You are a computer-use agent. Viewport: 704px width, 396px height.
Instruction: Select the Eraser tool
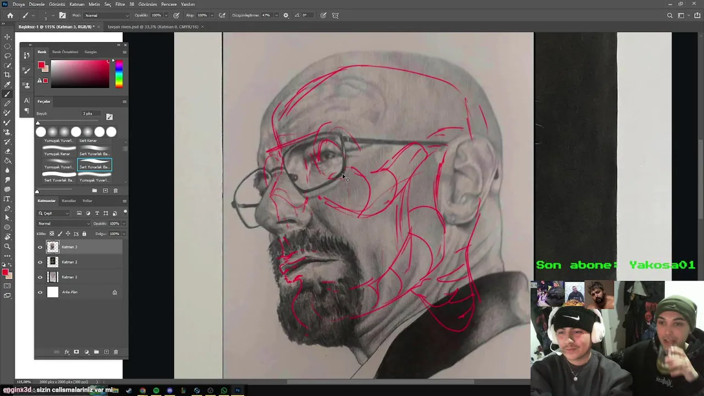(7, 151)
